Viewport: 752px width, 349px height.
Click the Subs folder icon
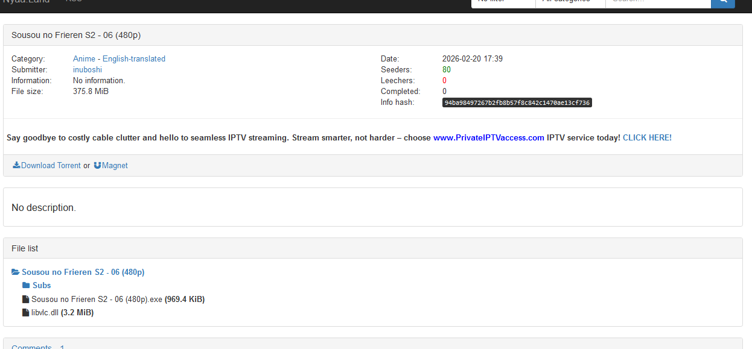tap(26, 286)
